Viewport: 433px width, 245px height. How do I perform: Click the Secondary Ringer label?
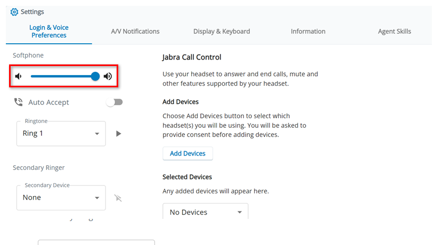tap(39, 168)
